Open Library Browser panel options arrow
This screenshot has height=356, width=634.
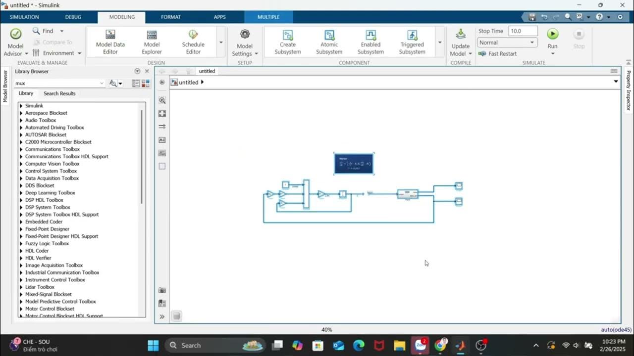137,71
